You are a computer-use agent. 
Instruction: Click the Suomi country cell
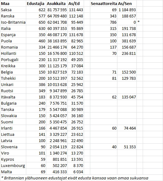pos(13,122)
